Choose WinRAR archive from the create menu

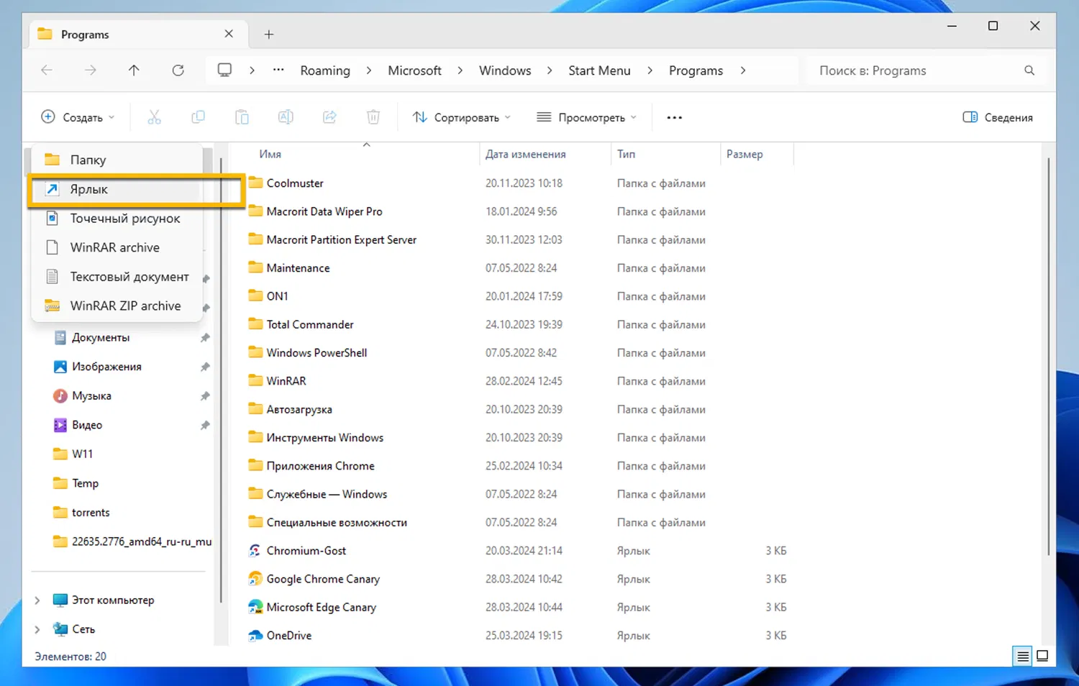117,247
